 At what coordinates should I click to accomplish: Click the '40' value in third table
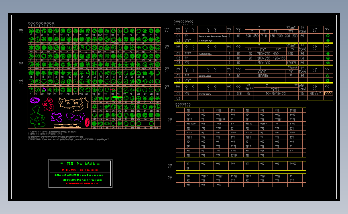pos(302,76)
